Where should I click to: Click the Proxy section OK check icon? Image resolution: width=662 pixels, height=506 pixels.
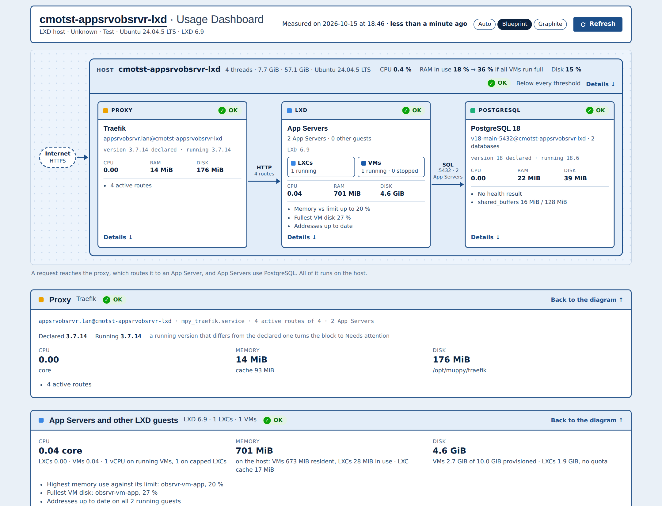tap(107, 300)
